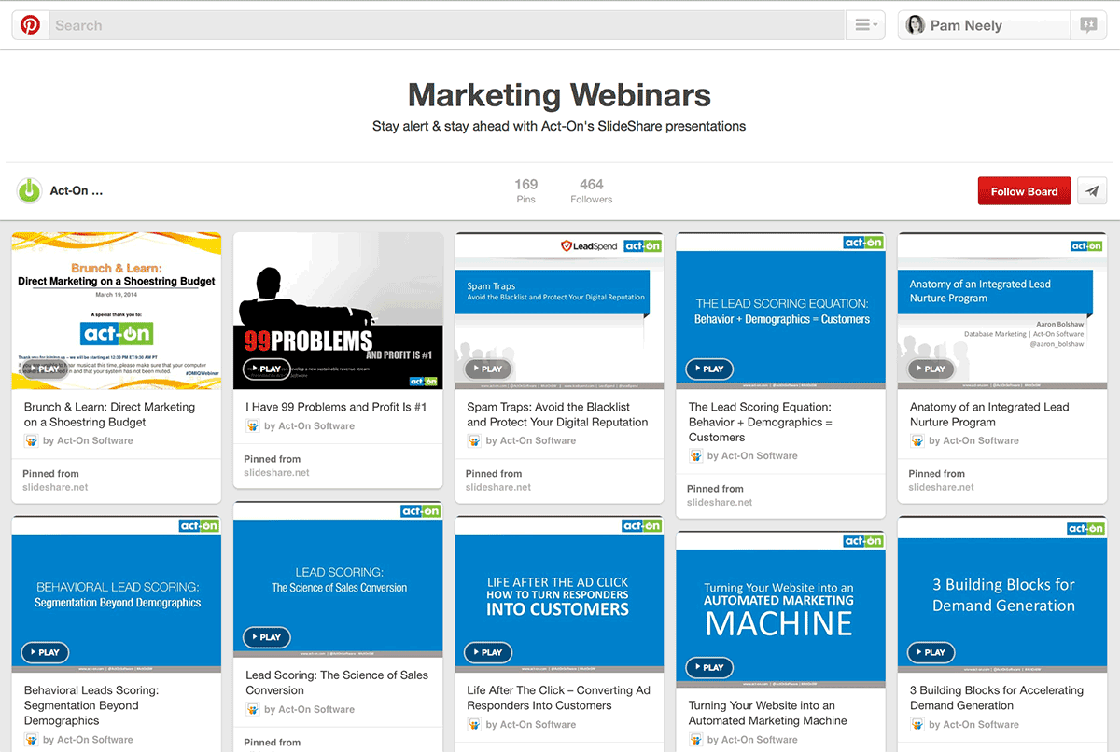This screenshot has width=1120, height=752.
Task: Play the Spam Traps presentation
Action: click(x=488, y=369)
